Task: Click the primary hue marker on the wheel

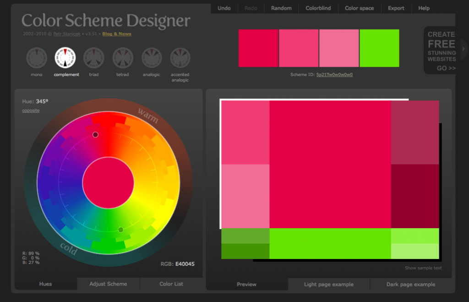Action: (95, 135)
